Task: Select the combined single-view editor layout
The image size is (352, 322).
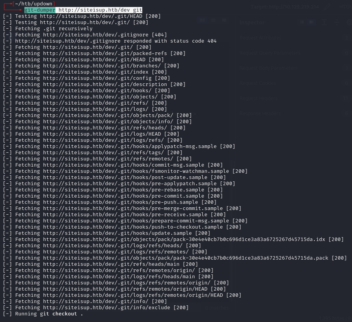Action: tap(224, 20)
